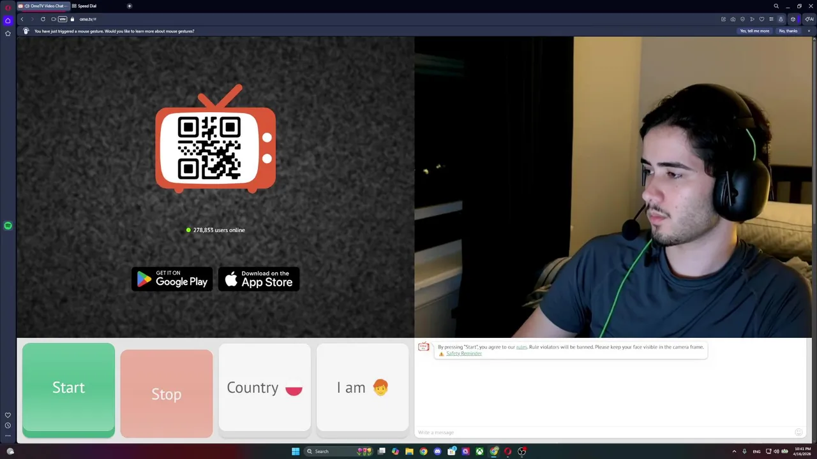Toggle the VPN badge in address bar

[63, 19]
